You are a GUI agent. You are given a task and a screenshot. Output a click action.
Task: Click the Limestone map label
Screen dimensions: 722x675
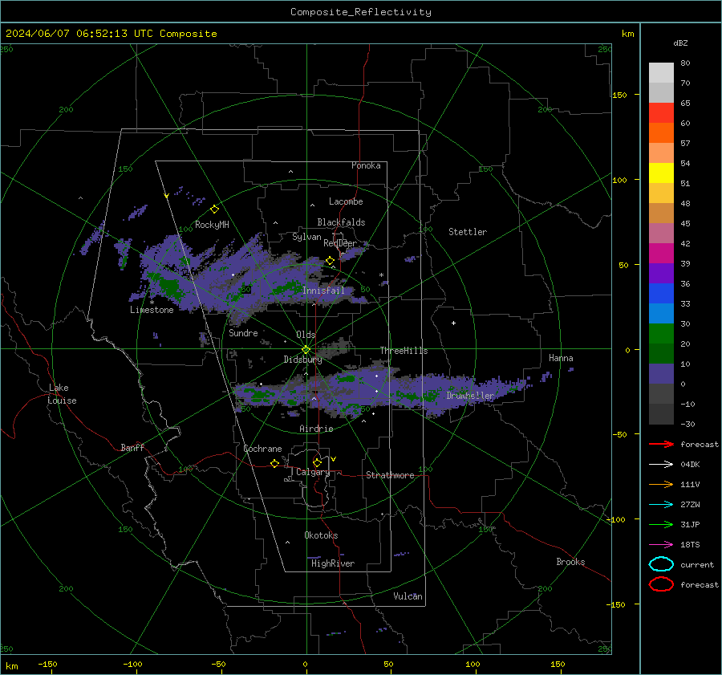click(x=152, y=310)
